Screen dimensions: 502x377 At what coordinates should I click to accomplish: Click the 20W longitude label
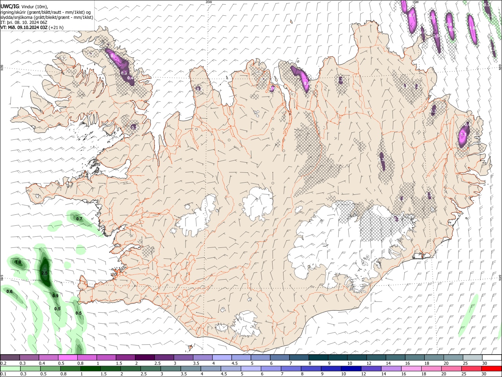coord(209,2)
